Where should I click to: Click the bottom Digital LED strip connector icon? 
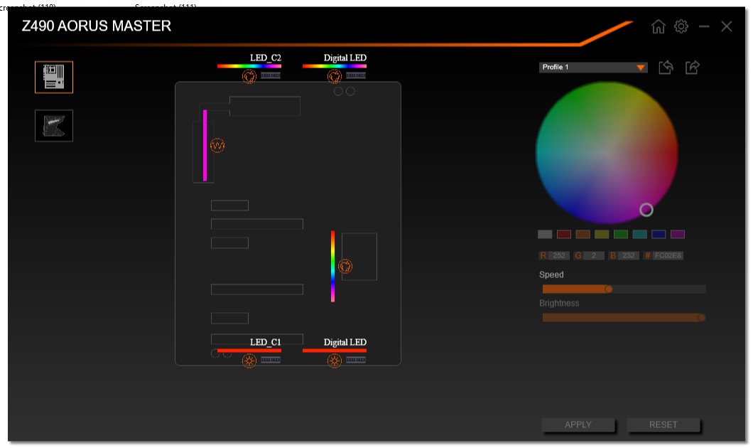pos(356,360)
